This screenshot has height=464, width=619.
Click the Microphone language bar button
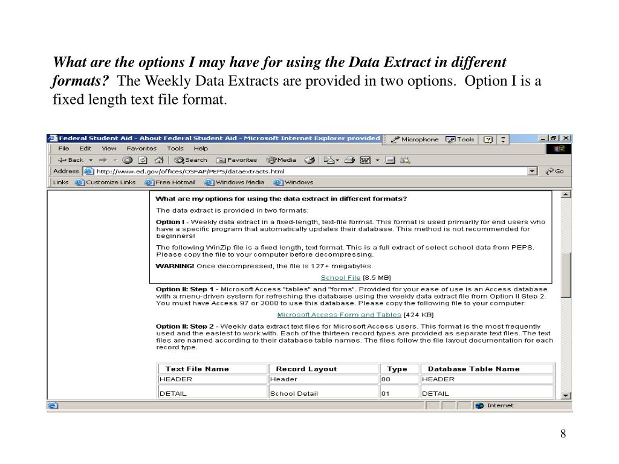point(415,140)
